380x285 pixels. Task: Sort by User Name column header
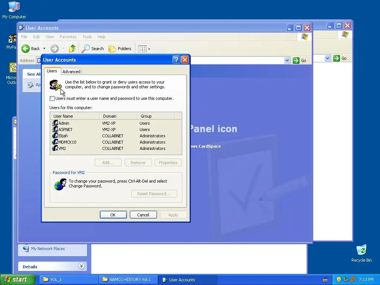75,116
